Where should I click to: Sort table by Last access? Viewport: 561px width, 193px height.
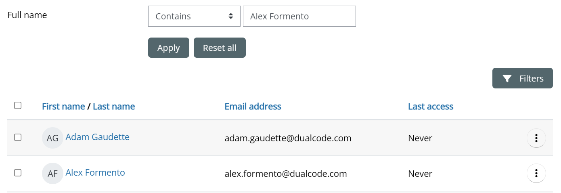coord(431,107)
